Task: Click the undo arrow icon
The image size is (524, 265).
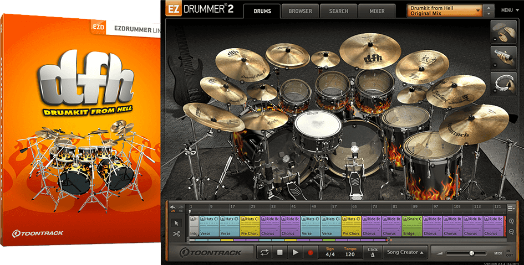Action: pyautogui.click(x=172, y=207)
